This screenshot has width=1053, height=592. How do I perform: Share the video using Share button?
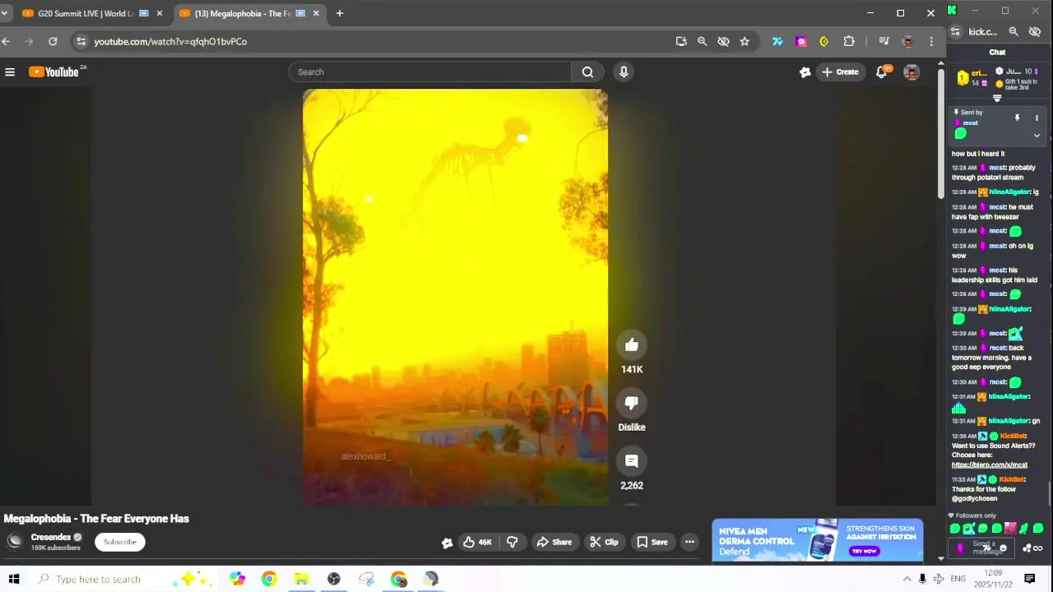tap(554, 542)
